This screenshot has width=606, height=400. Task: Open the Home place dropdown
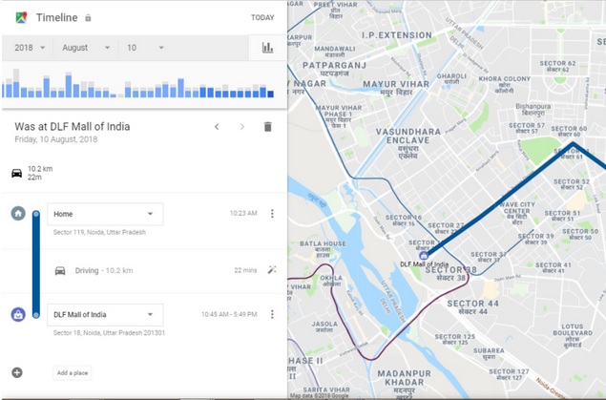click(105, 214)
